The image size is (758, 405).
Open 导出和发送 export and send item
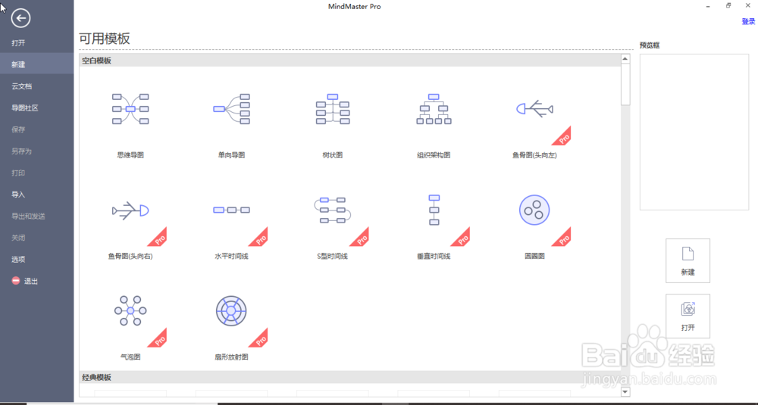[x=36, y=217]
